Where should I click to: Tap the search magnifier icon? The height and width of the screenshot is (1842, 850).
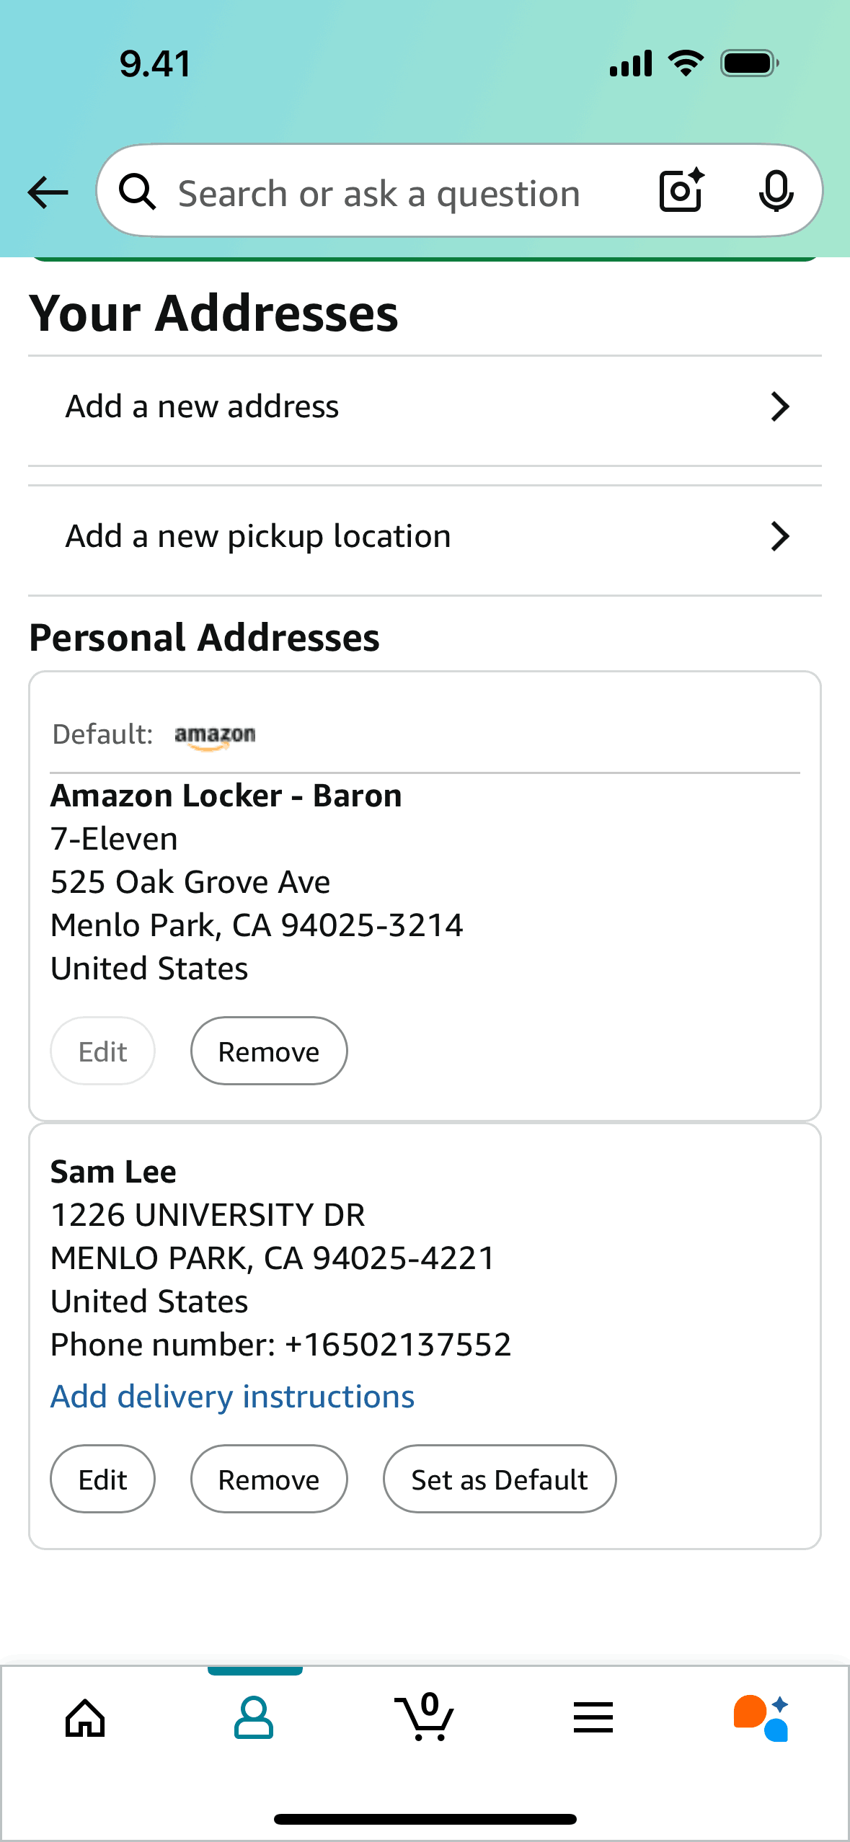pos(137,192)
